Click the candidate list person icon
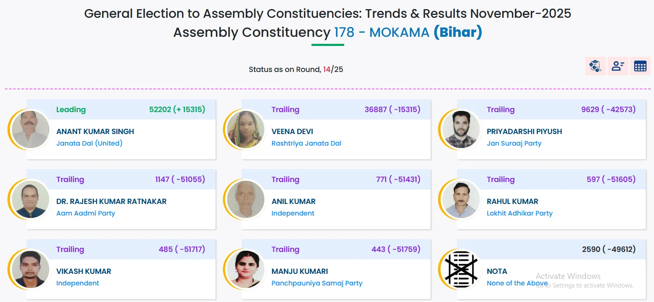Screen dimensions: 654x302 618,66
